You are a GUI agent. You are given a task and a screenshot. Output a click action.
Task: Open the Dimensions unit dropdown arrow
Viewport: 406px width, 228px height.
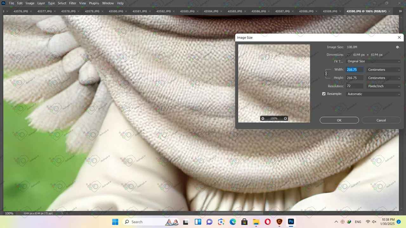(x=349, y=55)
